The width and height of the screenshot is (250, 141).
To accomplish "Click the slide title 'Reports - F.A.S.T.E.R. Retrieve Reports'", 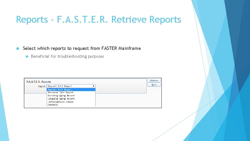I will point(98,20).
